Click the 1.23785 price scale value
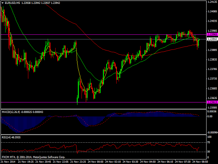218x164 pixels. 212,69
